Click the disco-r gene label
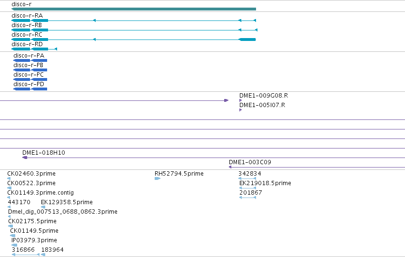 point(21,4)
